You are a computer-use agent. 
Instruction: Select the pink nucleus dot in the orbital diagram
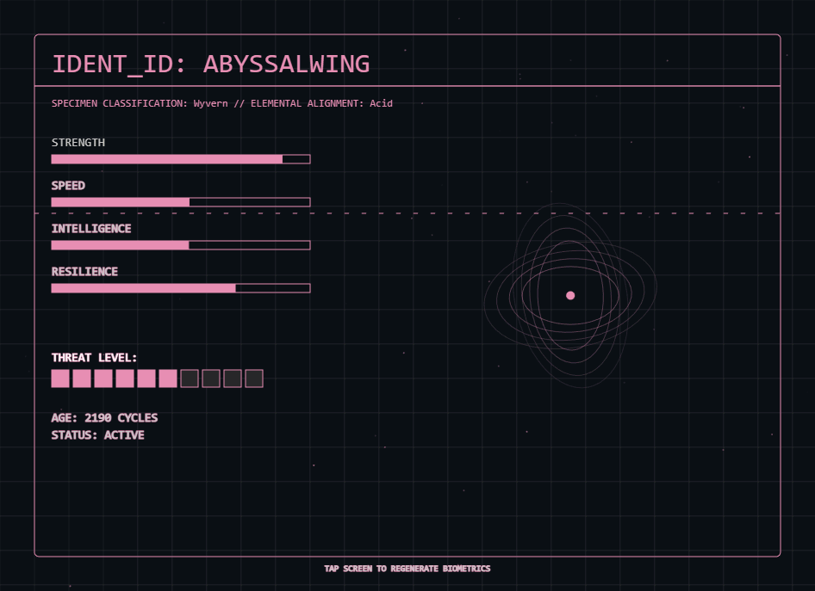click(570, 295)
